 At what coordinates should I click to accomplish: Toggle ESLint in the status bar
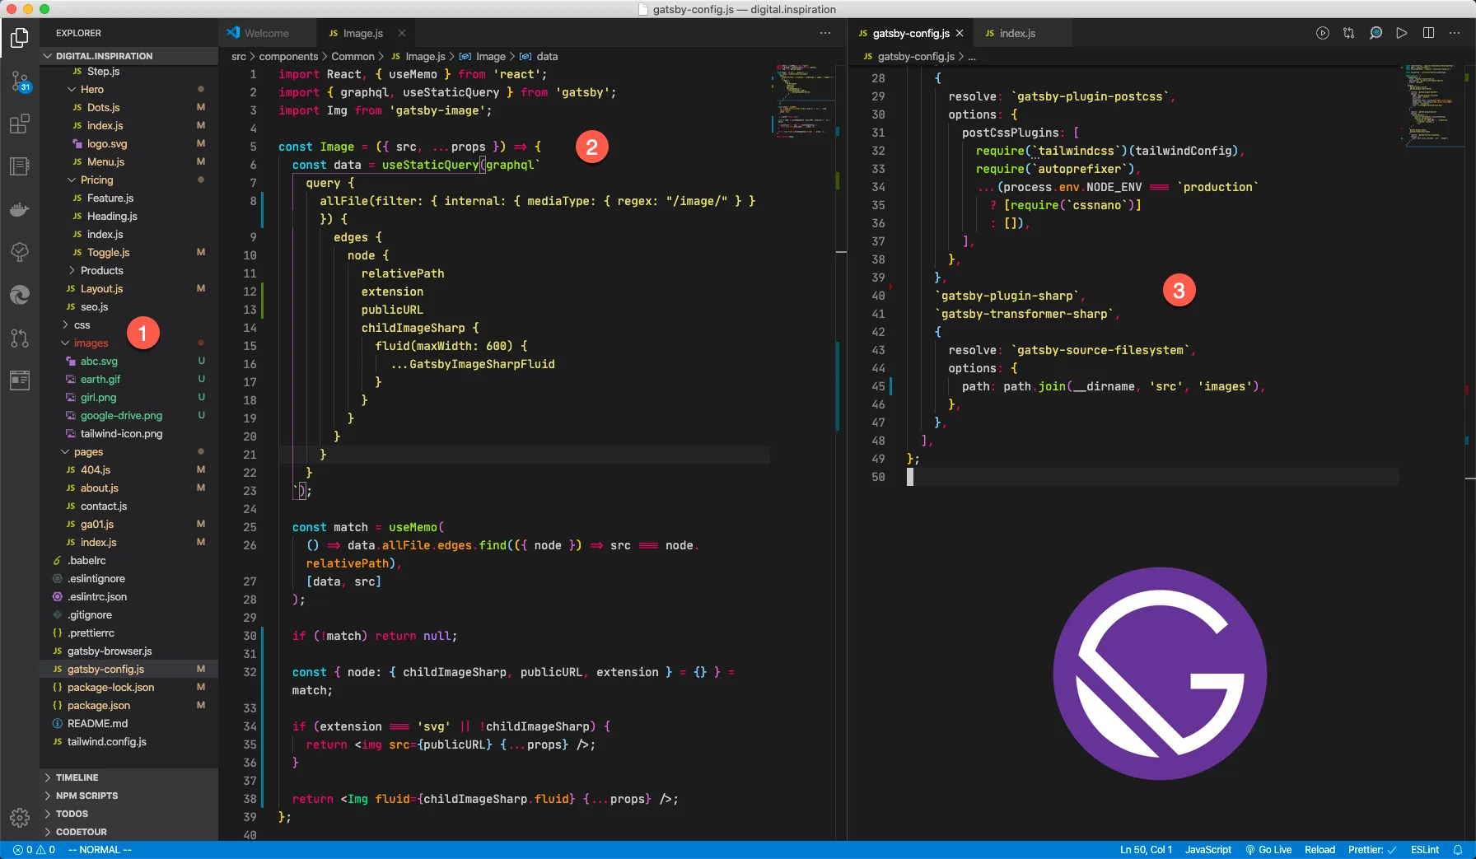[x=1424, y=850]
